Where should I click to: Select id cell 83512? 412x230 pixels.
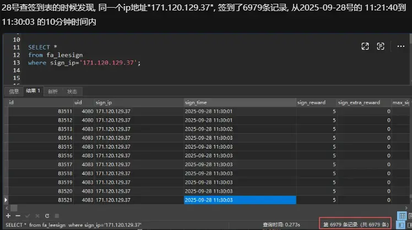pos(40,121)
